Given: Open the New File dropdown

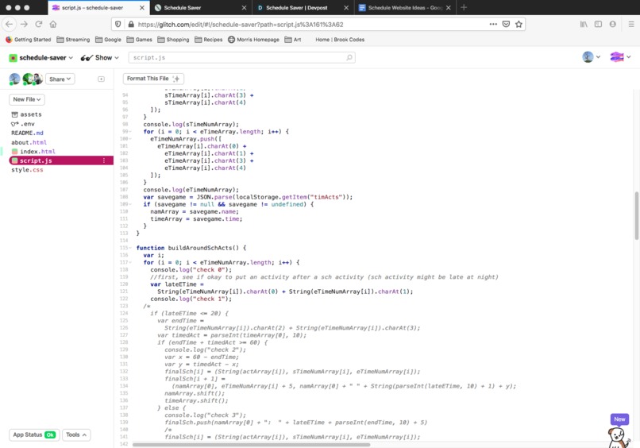Looking at the screenshot, I should [27, 99].
